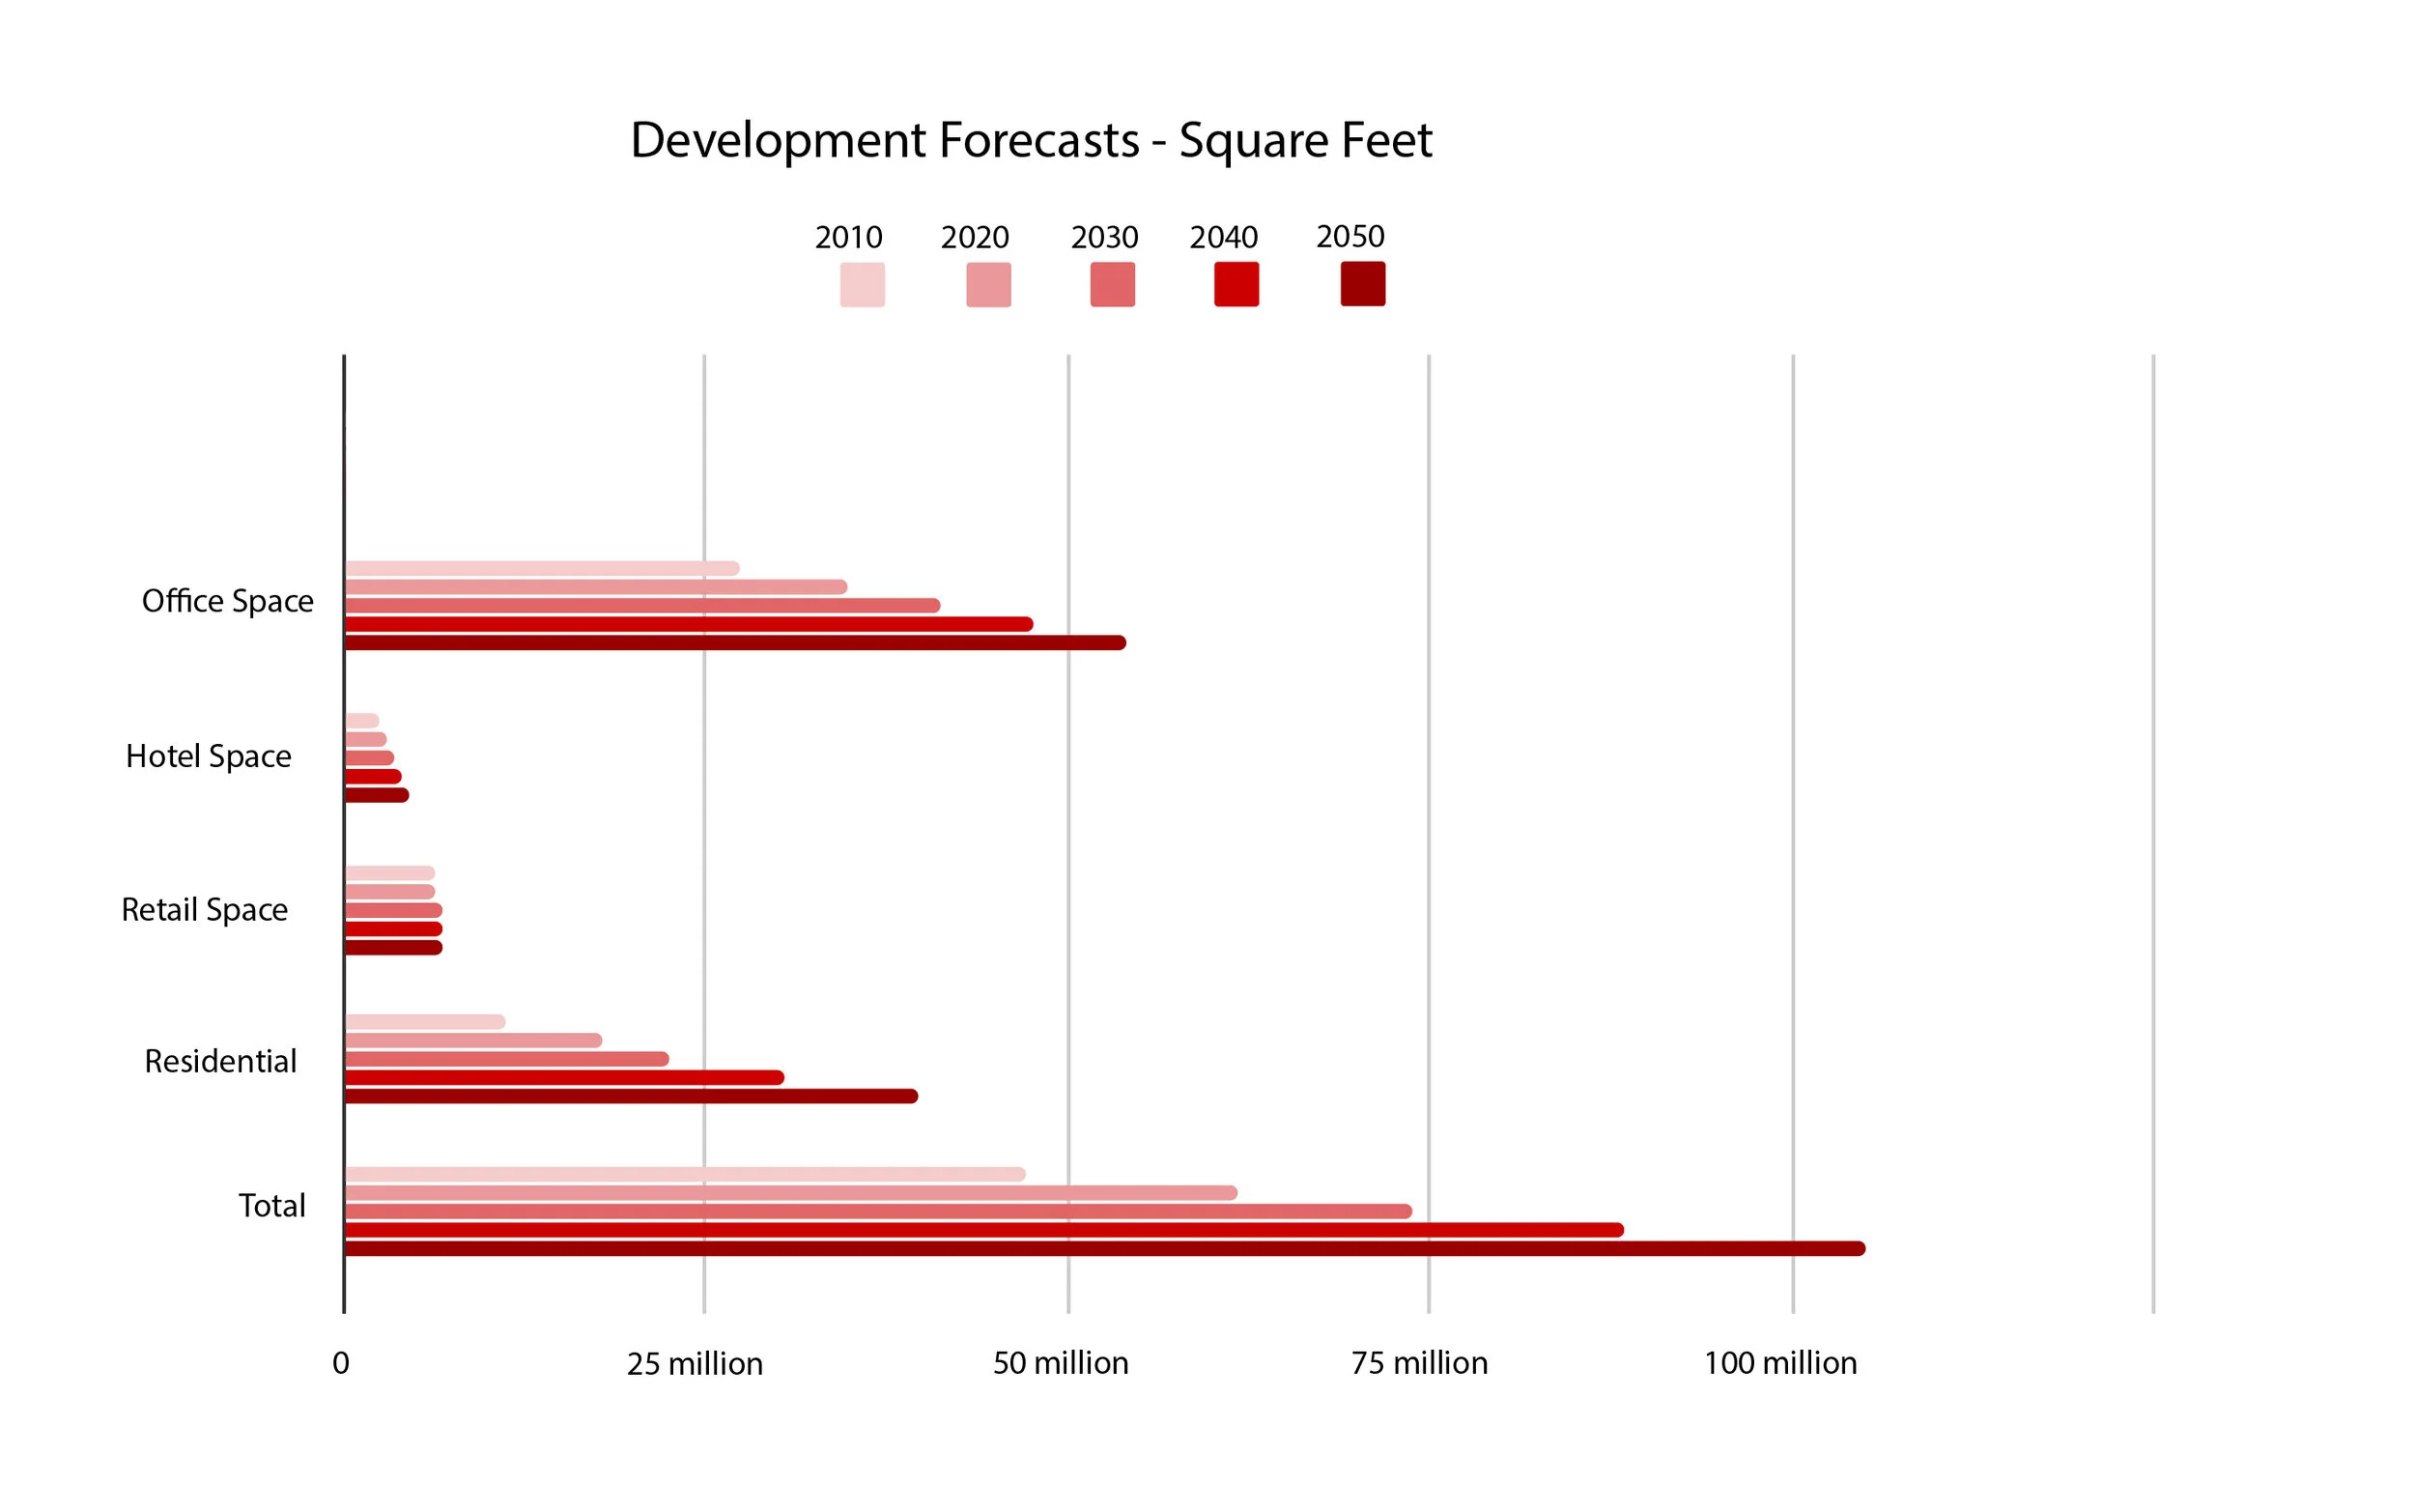Select the Office Space 2020 bar
Viewport: 2415px width, 1512px height.
(x=596, y=587)
